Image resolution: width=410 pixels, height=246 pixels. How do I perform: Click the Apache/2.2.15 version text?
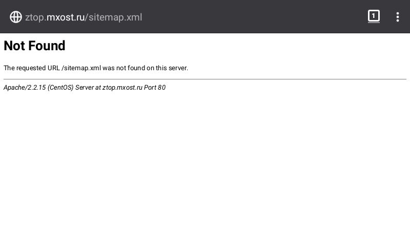[24, 88]
